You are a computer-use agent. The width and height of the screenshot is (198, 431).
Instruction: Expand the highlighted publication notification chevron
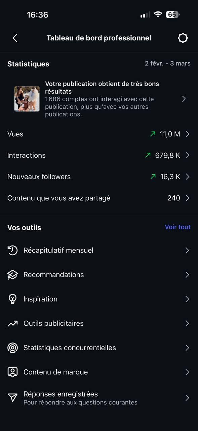tap(184, 99)
